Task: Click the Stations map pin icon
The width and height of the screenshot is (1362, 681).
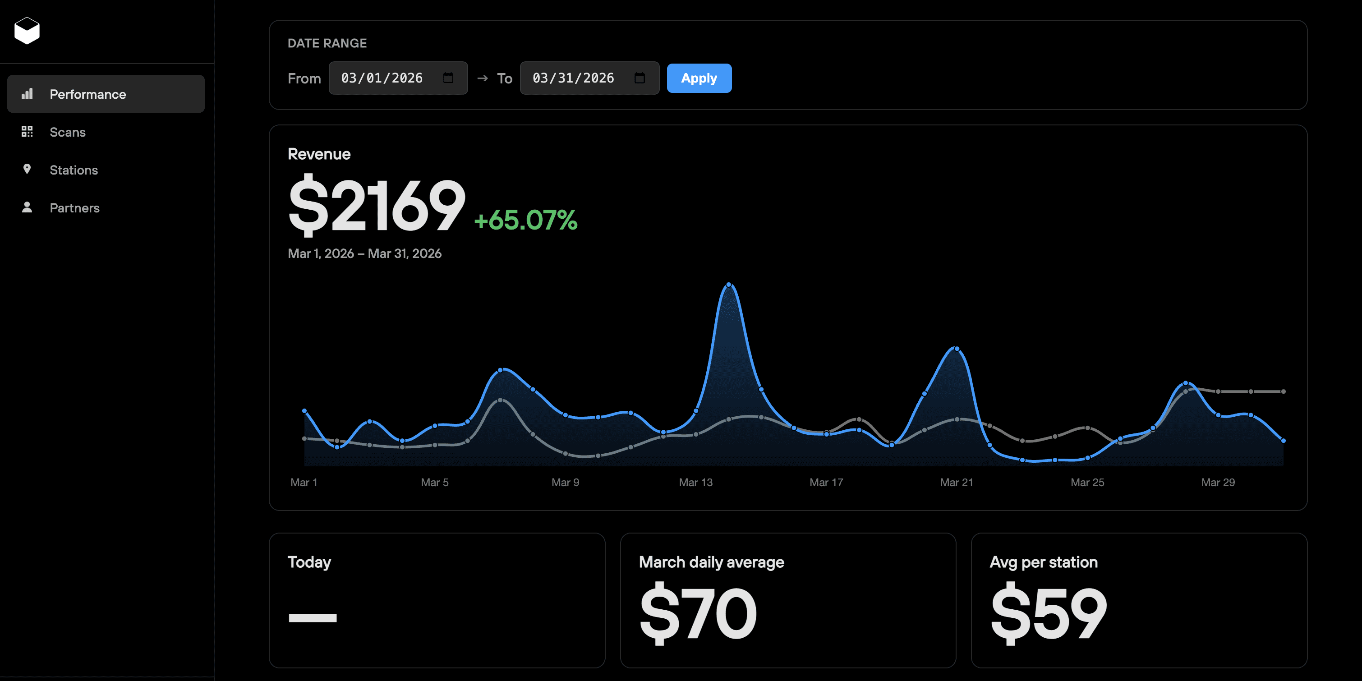Action: coord(27,169)
